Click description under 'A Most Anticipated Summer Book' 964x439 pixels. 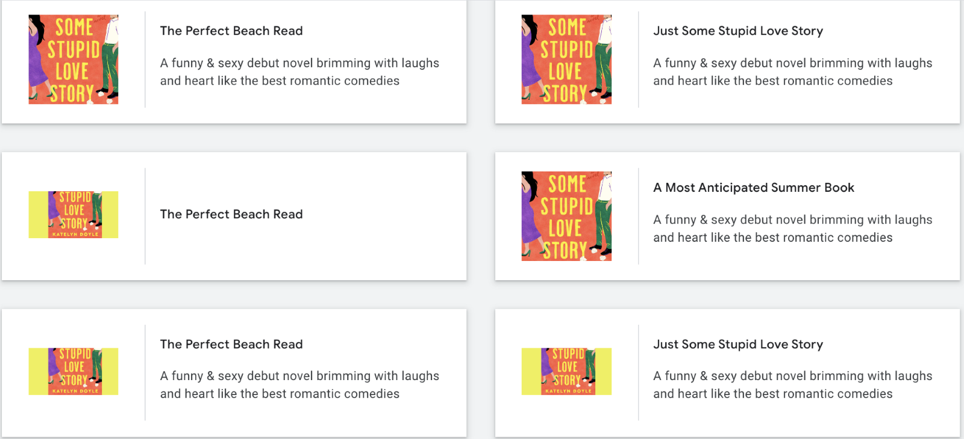792,229
